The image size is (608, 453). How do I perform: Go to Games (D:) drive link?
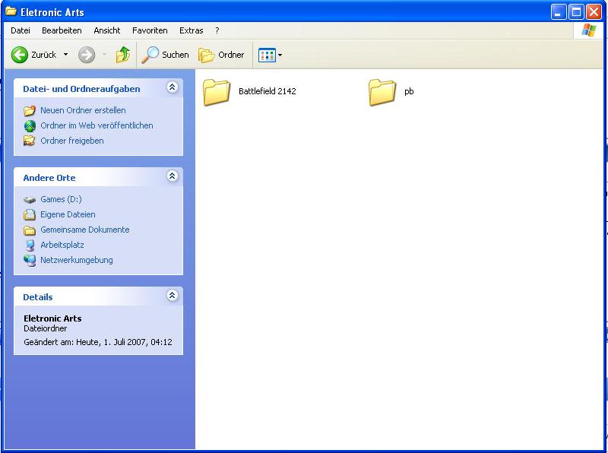click(x=61, y=199)
